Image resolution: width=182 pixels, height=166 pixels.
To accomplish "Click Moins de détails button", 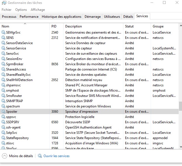I will [21, 156].
